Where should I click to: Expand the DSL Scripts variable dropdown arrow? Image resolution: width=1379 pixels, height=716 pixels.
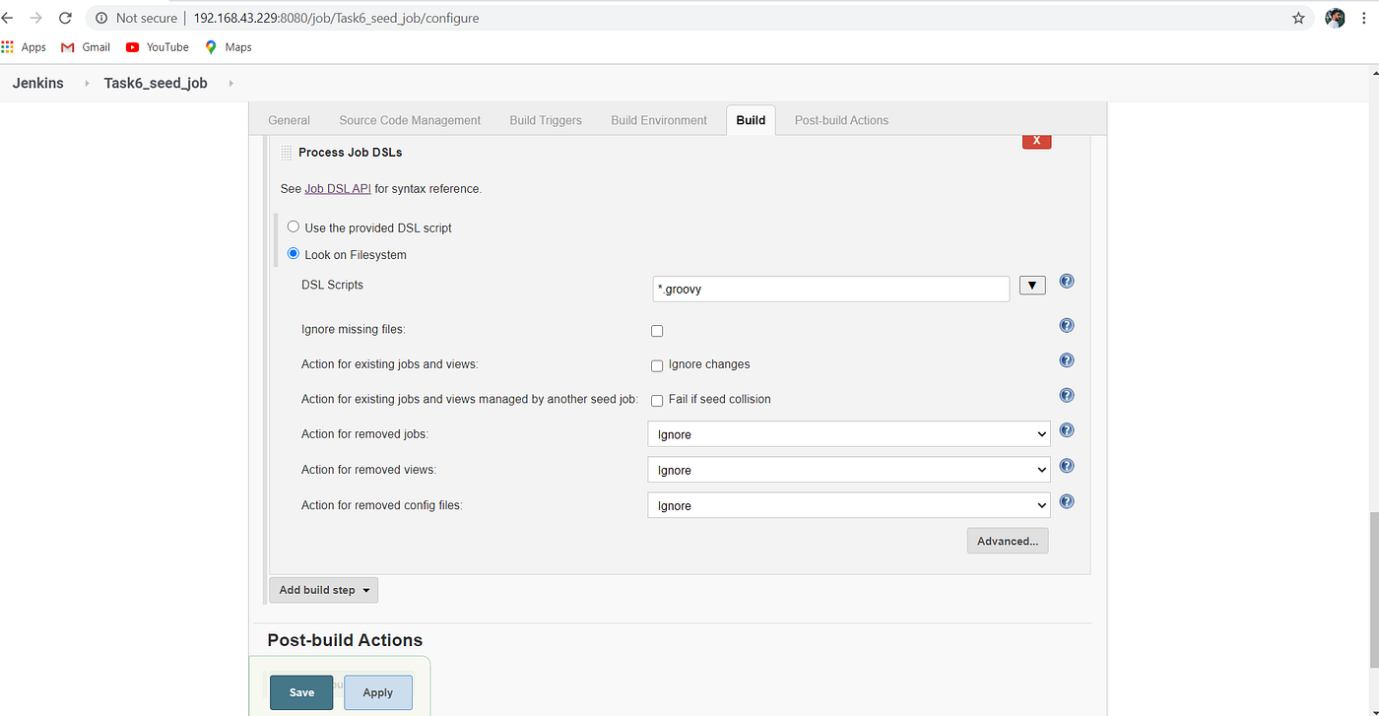pyautogui.click(x=1031, y=285)
